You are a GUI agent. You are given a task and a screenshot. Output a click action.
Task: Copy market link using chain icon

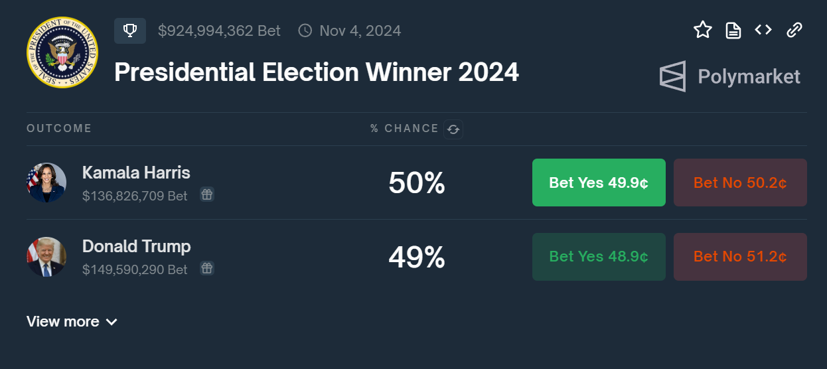click(x=794, y=30)
